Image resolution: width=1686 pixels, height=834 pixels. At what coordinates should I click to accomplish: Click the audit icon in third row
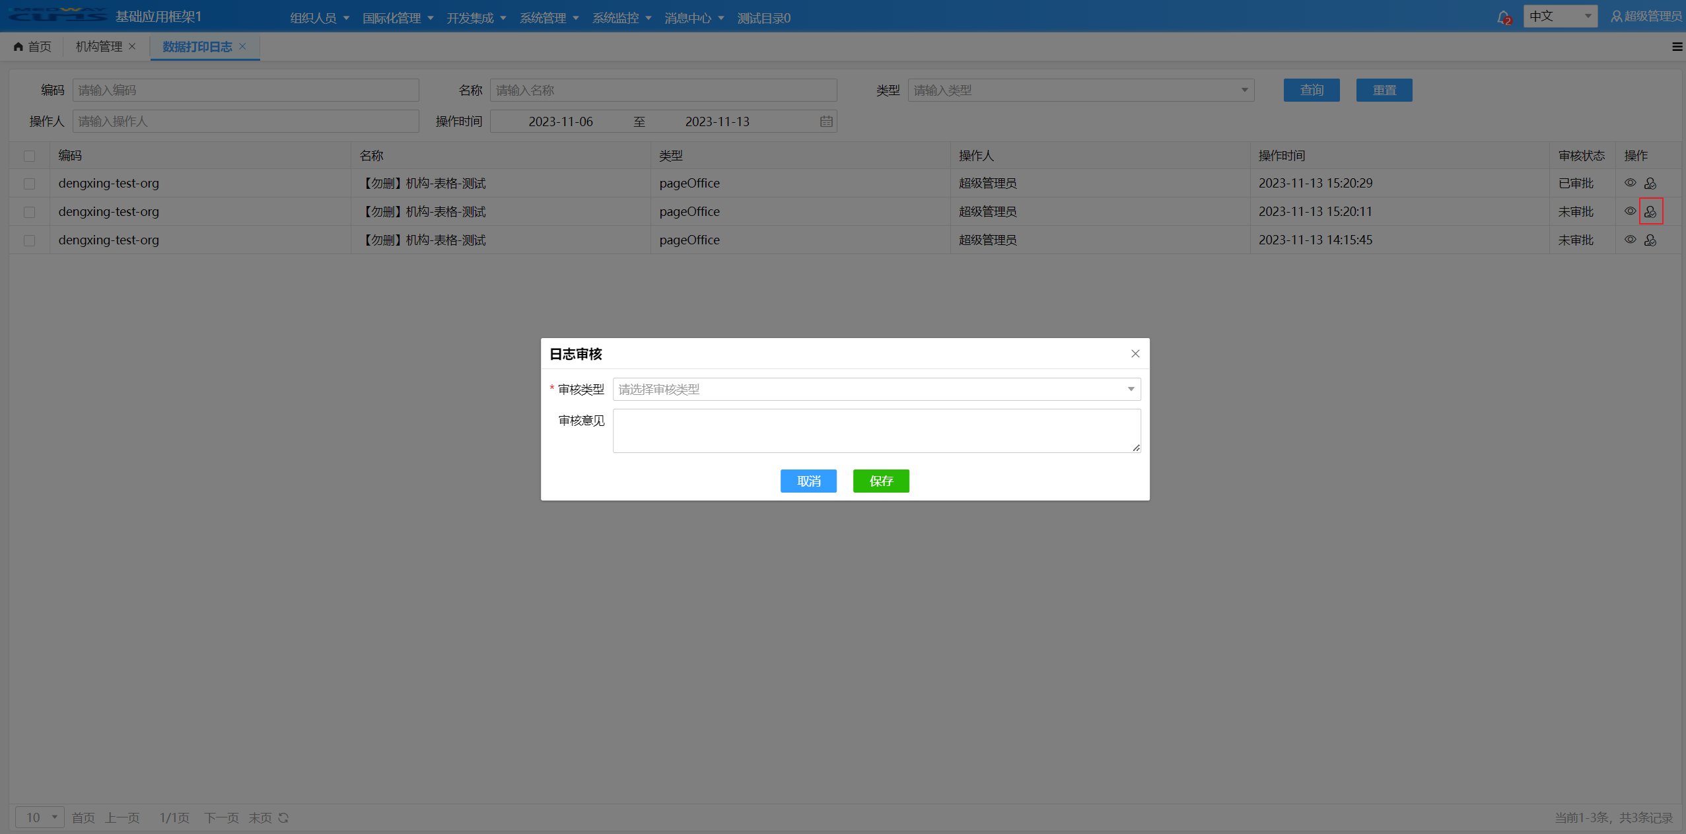(x=1650, y=240)
